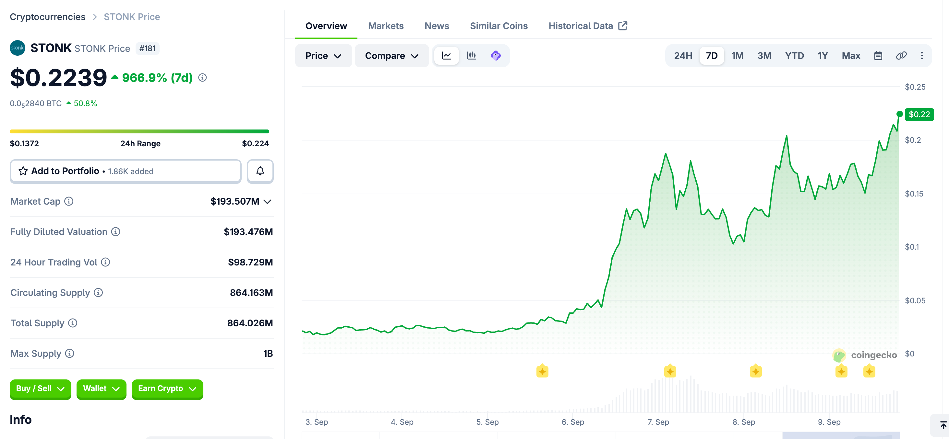Click the $98.729M trading volume value
This screenshot has height=439, width=949.
[250, 262]
